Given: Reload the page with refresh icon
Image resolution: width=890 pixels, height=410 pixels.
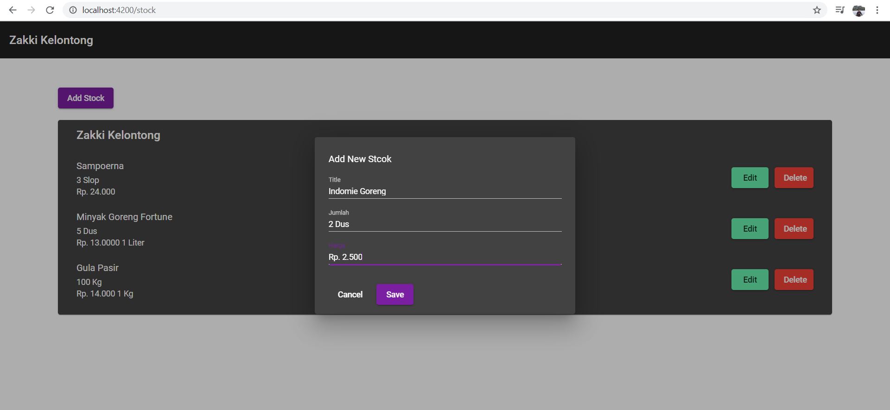Looking at the screenshot, I should pyautogui.click(x=50, y=10).
